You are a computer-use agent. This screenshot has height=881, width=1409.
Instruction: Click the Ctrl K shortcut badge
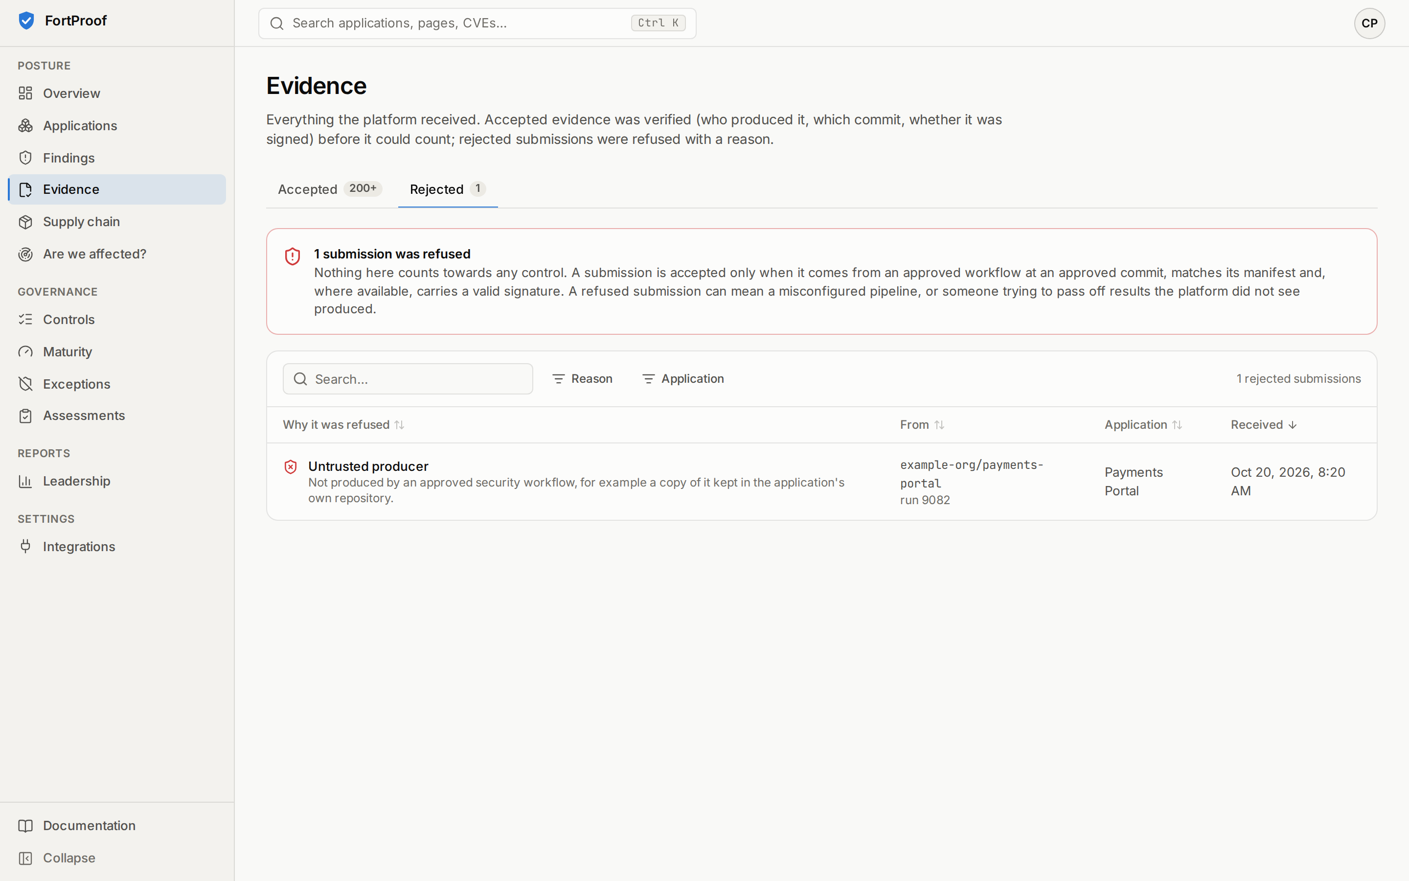[658, 23]
